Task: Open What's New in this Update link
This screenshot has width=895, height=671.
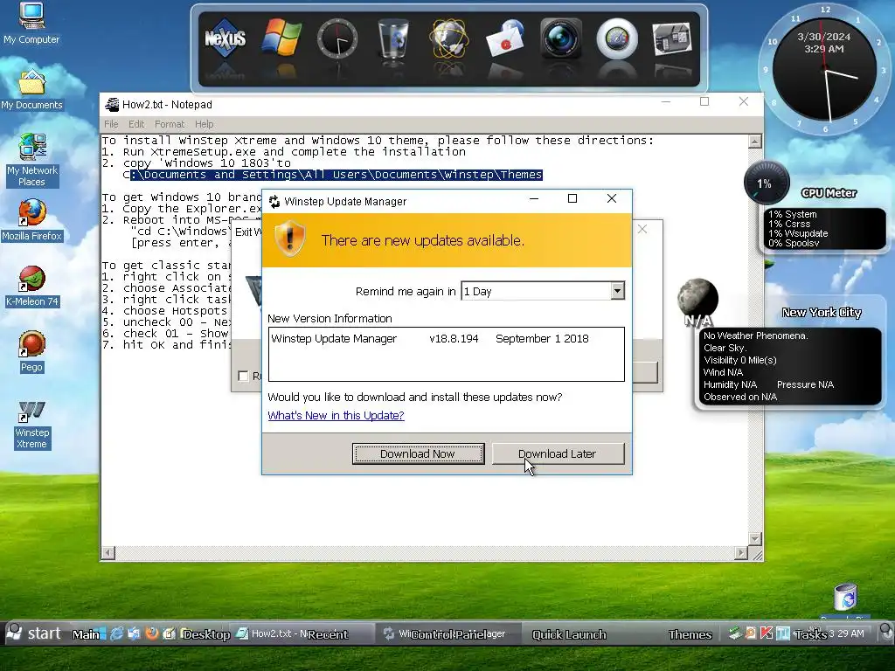Action: coord(336,415)
